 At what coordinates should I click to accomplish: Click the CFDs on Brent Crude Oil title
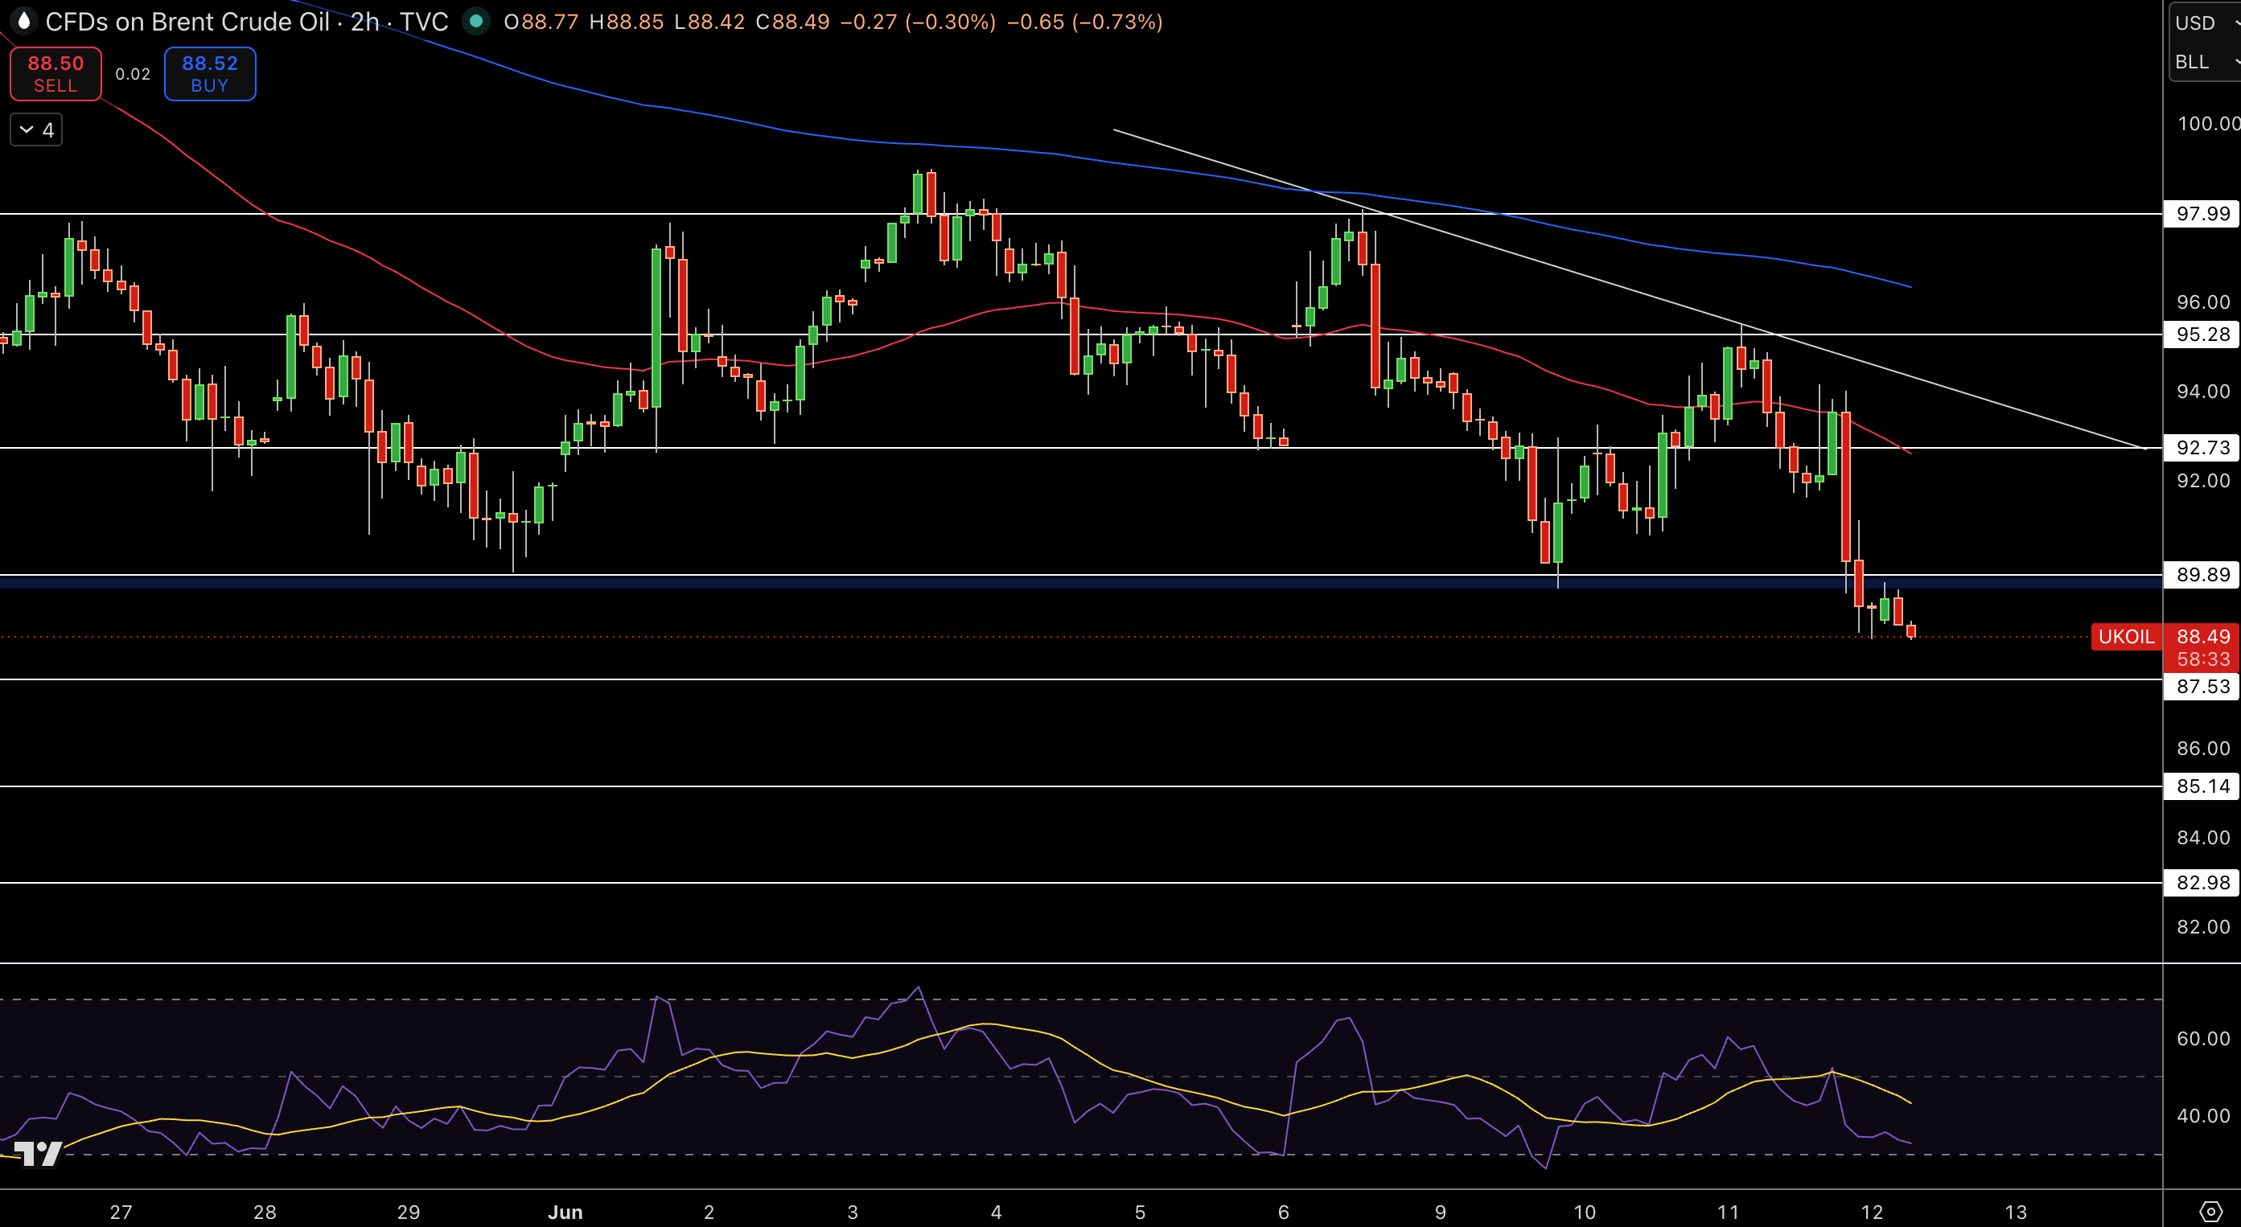(x=187, y=22)
